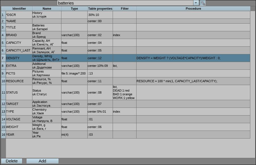256x165 pixels.
Task: Click the PICTS file type cell
Action: click(x=74, y=73)
